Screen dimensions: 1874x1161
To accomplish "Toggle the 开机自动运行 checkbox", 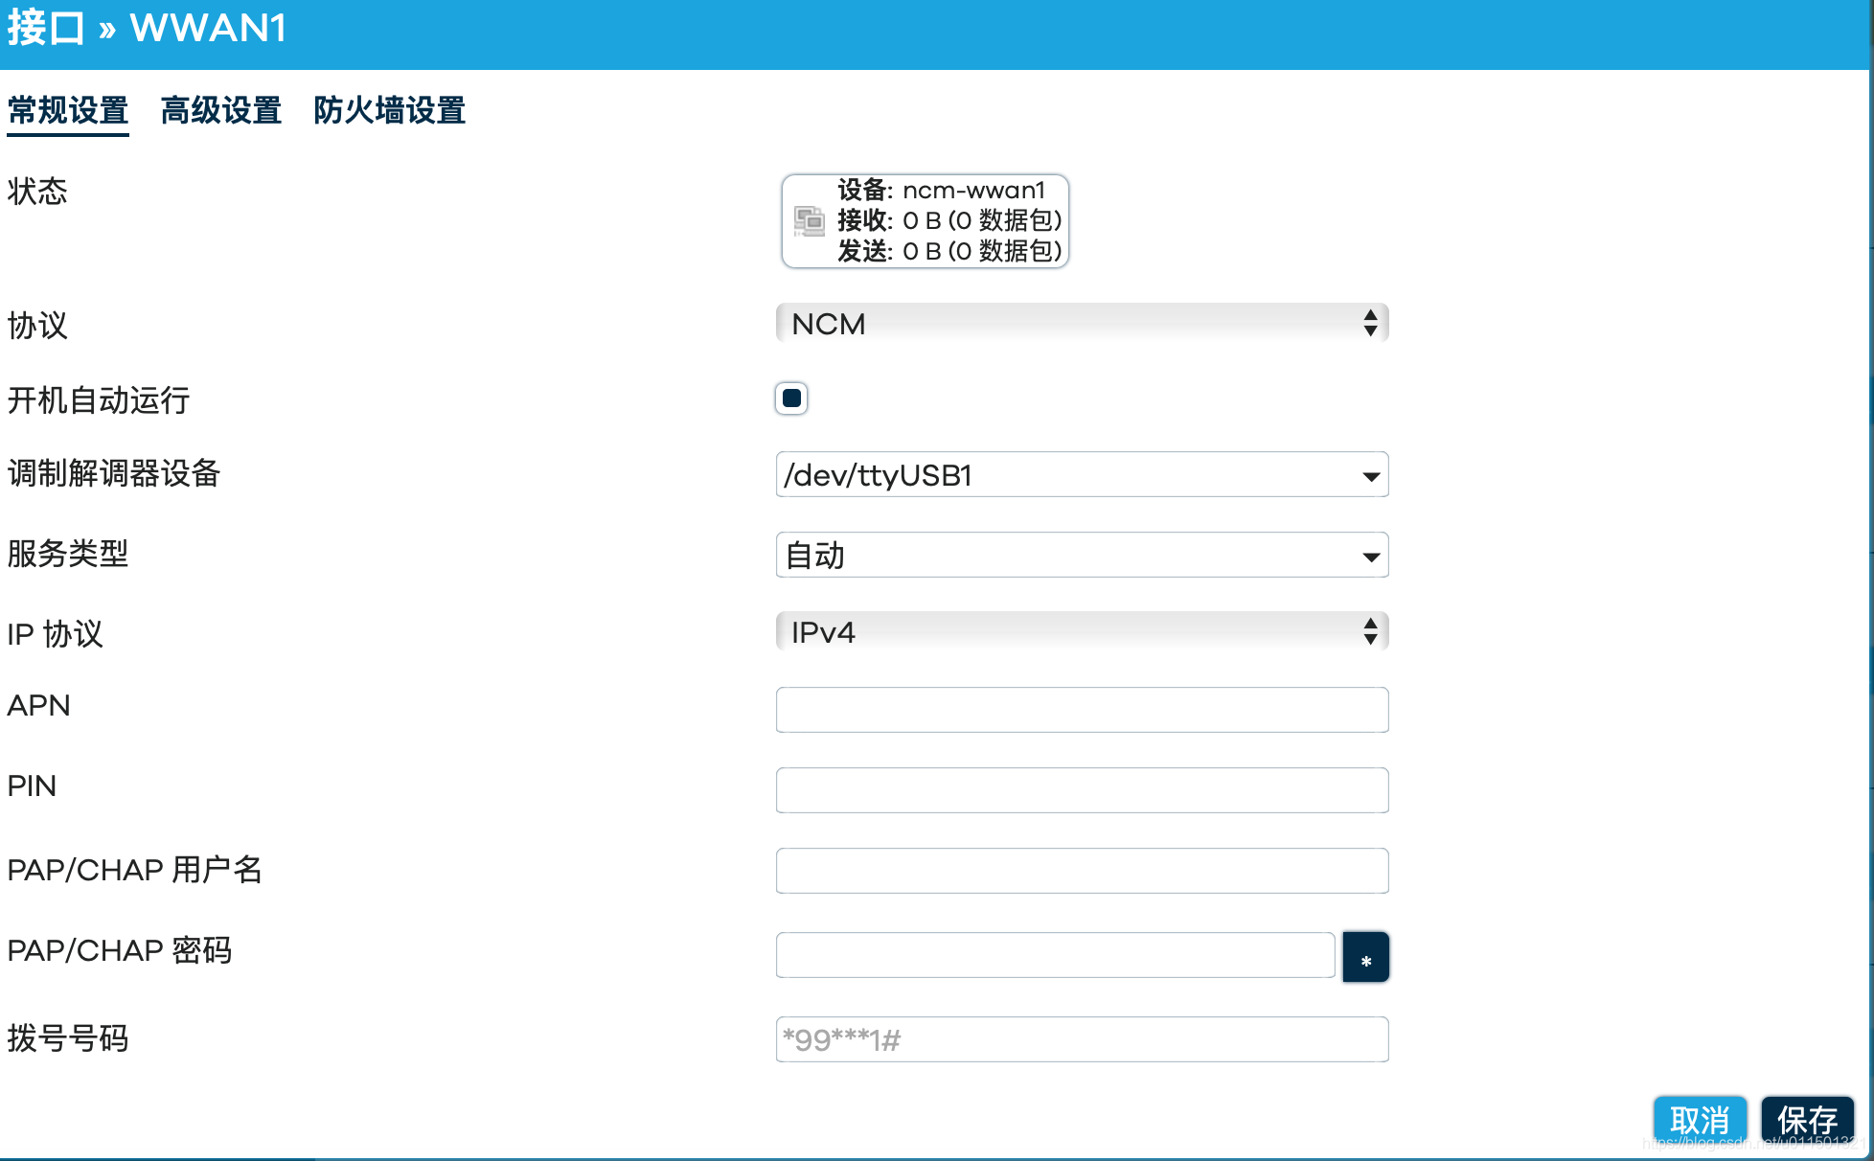I will 791,398.
